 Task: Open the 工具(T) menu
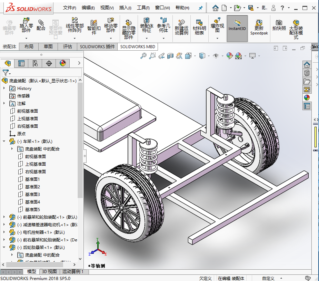(x=143, y=8)
